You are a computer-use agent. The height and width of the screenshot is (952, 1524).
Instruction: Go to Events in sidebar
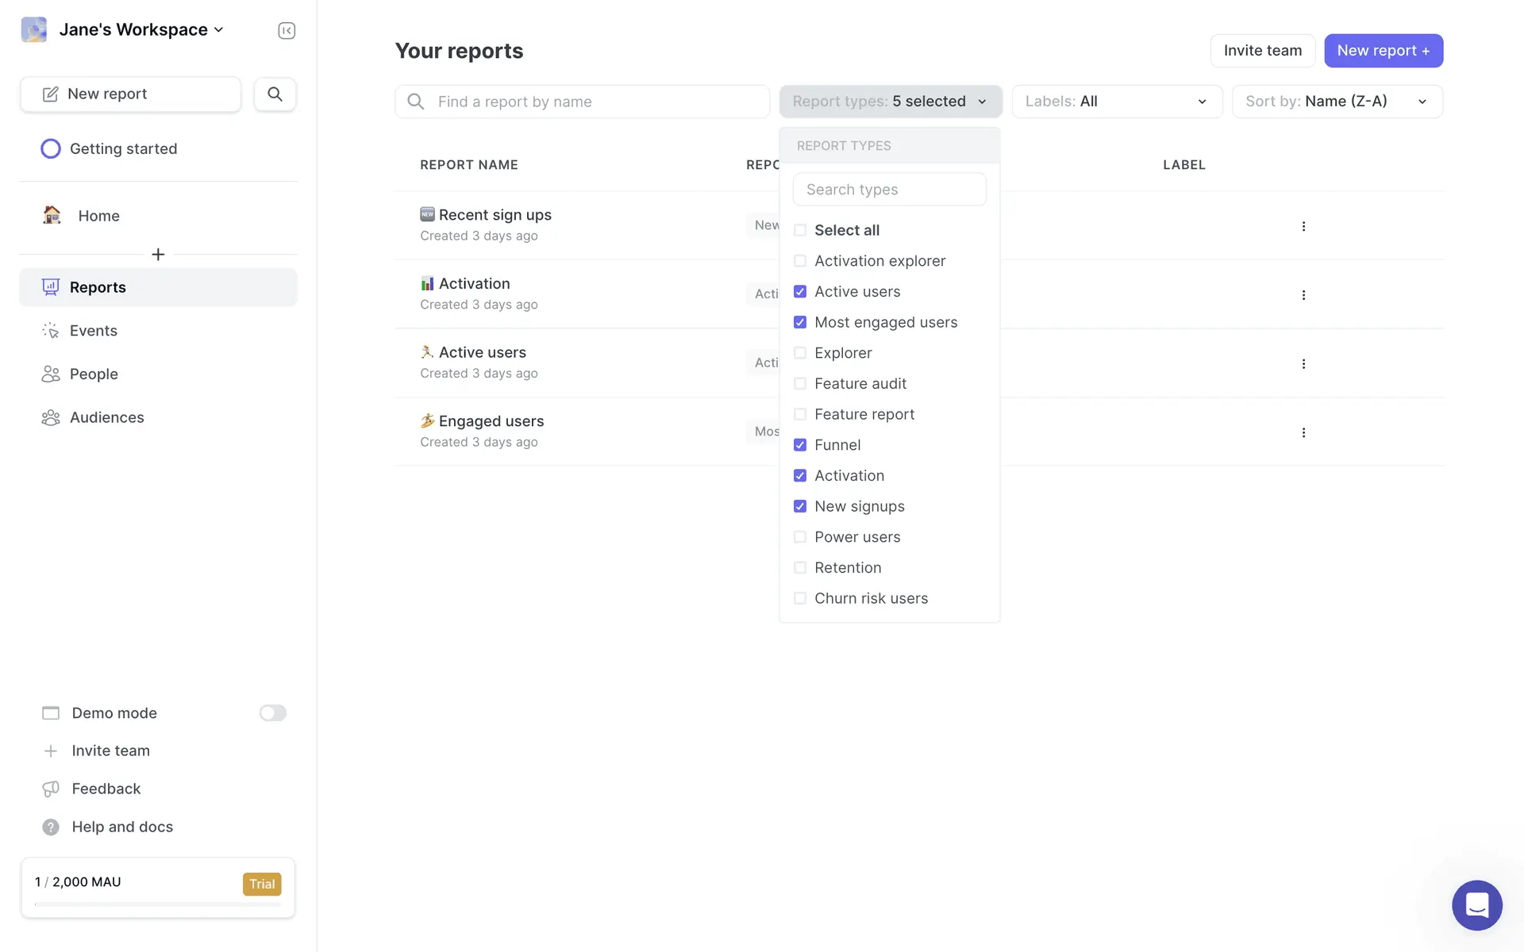[x=93, y=331]
